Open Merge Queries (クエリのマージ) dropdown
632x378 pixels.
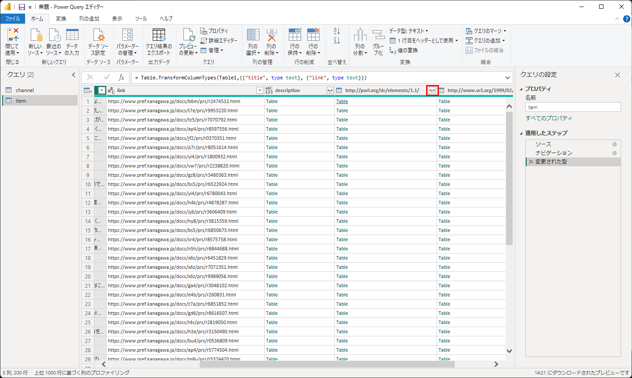486,31
